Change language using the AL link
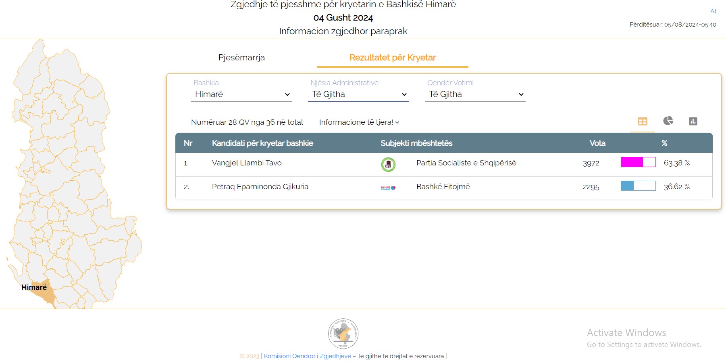 pyautogui.click(x=714, y=11)
